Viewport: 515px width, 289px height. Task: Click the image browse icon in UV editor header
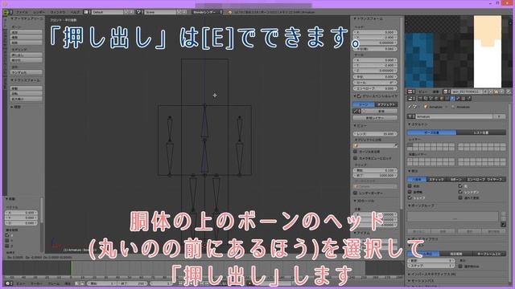tap(446, 92)
